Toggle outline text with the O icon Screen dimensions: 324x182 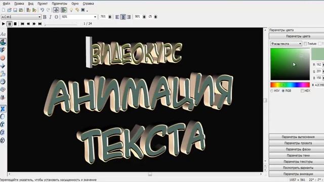pyautogui.click(x=56, y=17)
